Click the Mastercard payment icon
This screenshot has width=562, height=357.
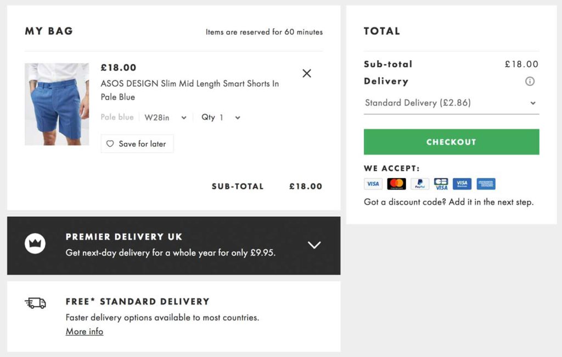tap(396, 183)
